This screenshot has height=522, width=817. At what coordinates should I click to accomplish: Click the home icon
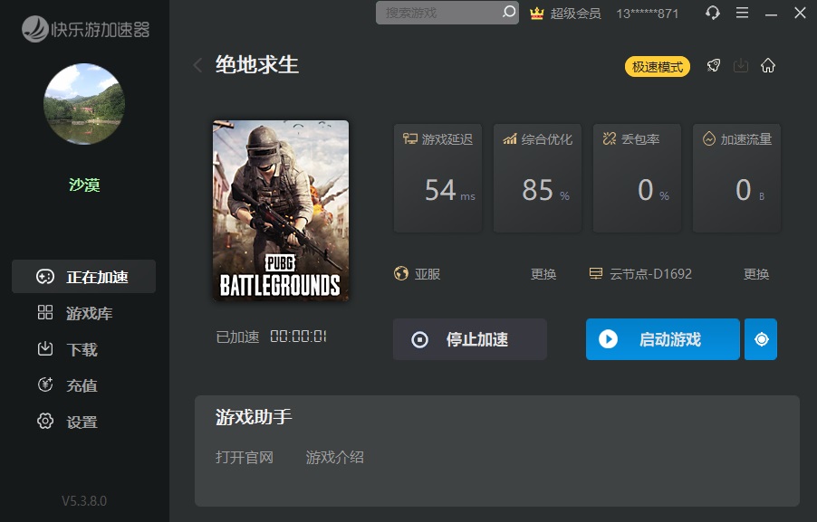(767, 65)
